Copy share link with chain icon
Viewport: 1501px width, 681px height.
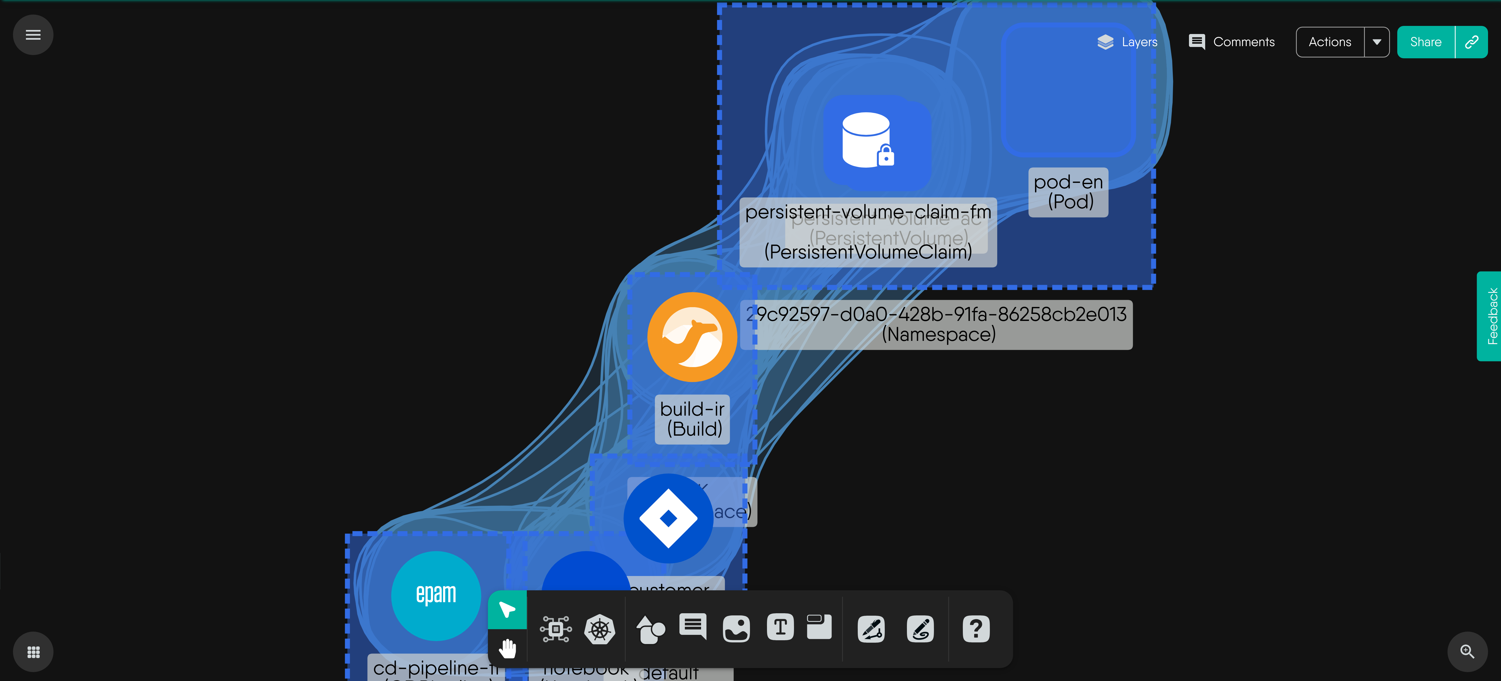[1472, 42]
